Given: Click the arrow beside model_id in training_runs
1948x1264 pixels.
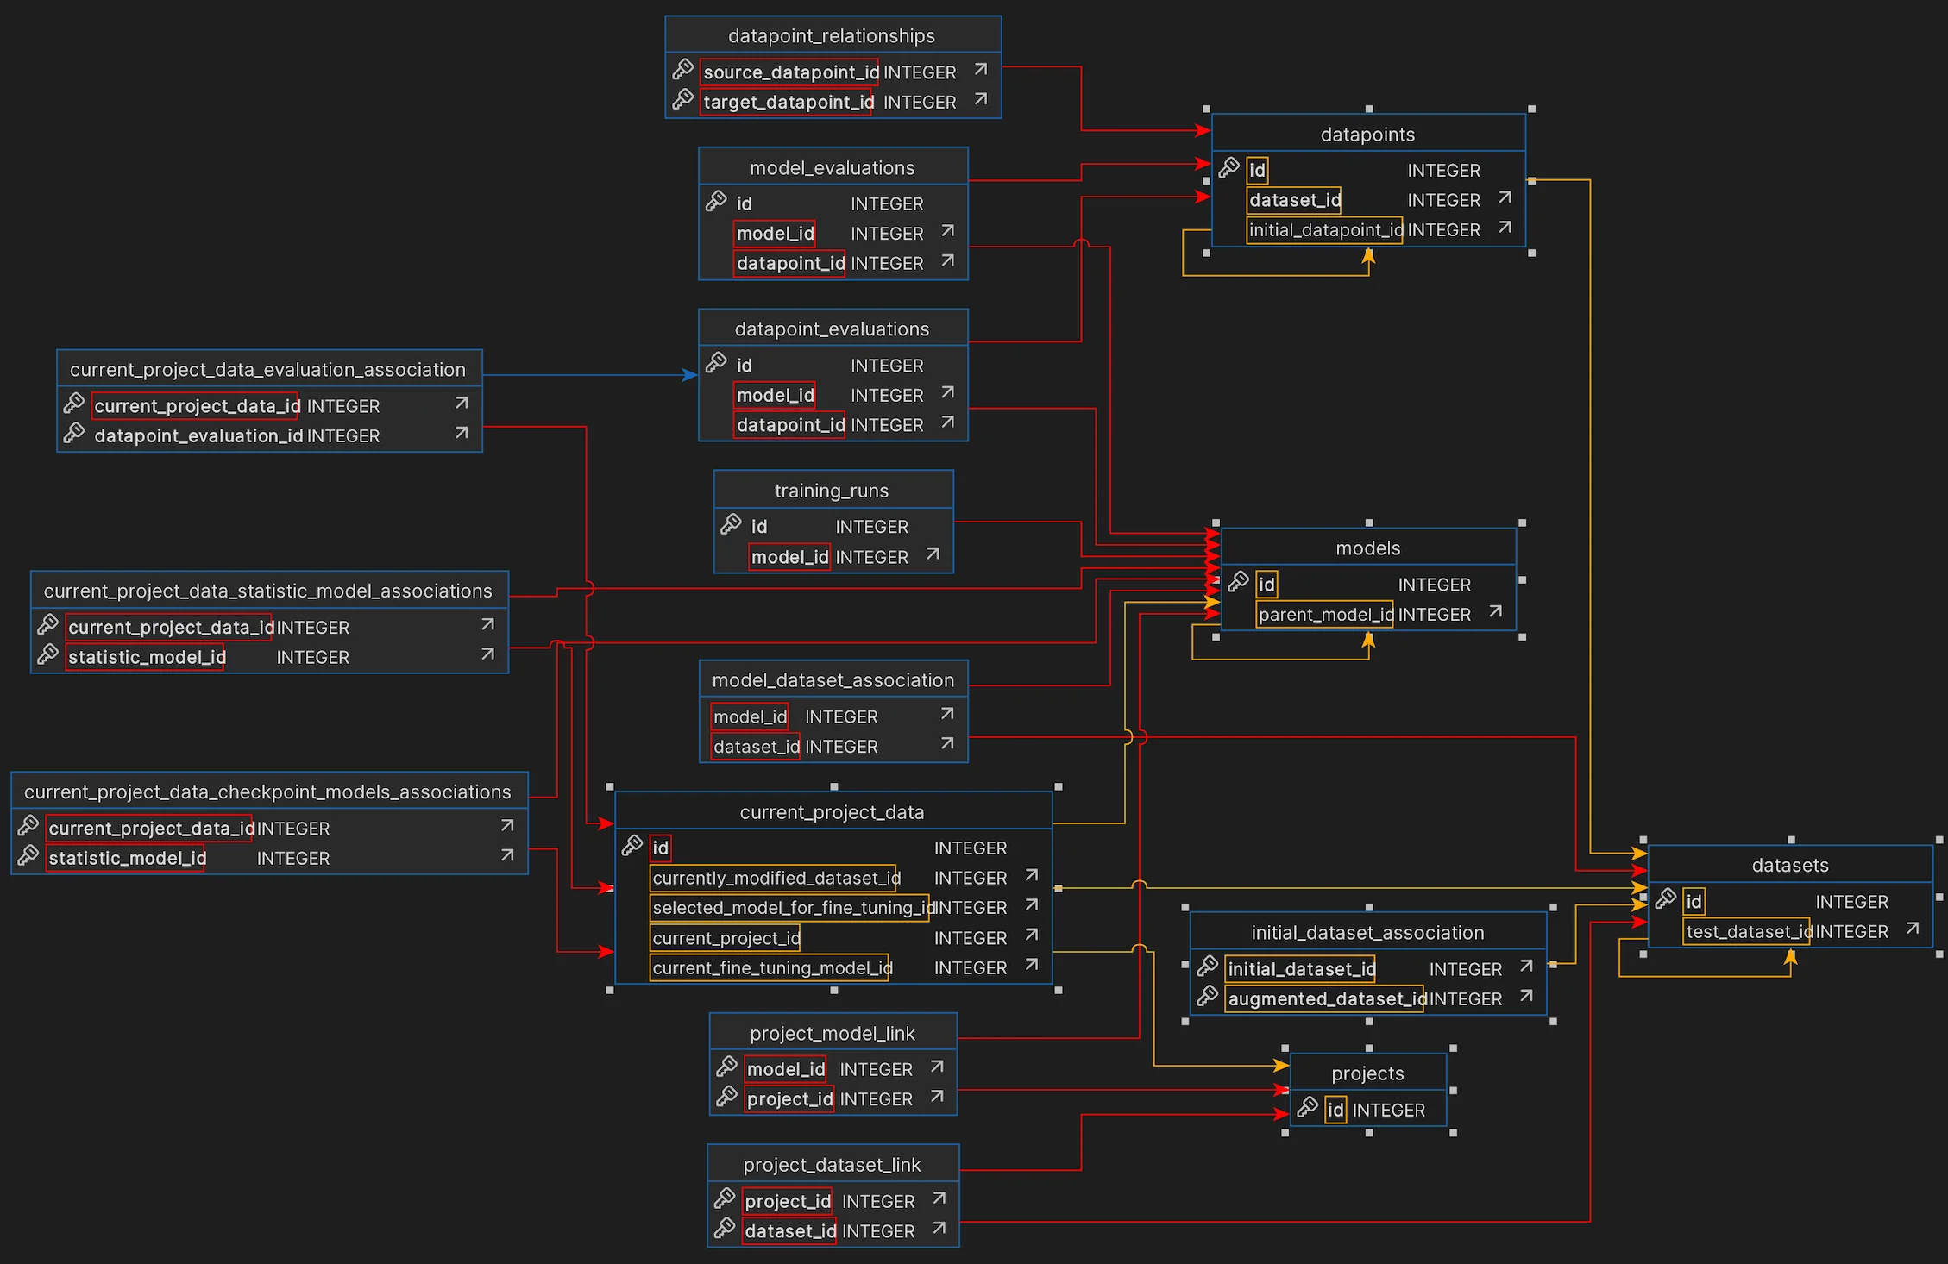Looking at the screenshot, I should (x=932, y=555).
